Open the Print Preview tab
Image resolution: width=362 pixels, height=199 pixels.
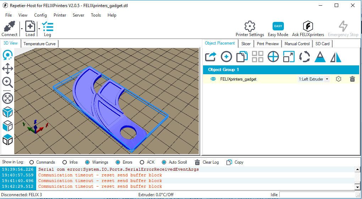point(268,44)
